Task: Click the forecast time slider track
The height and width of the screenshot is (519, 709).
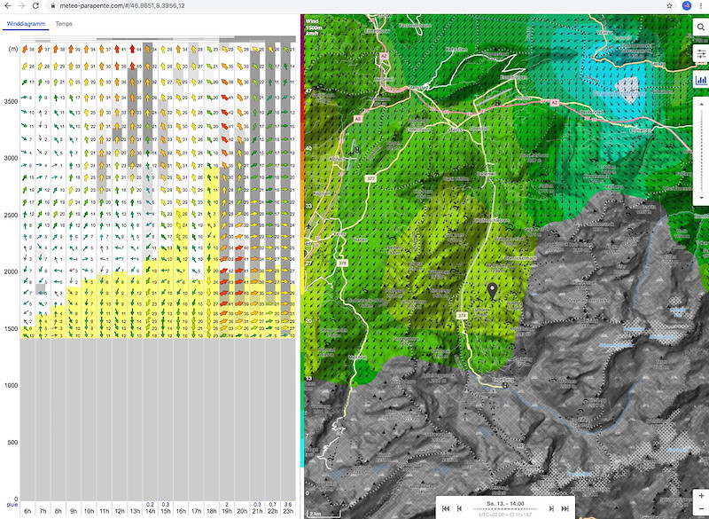Action: click(505, 509)
